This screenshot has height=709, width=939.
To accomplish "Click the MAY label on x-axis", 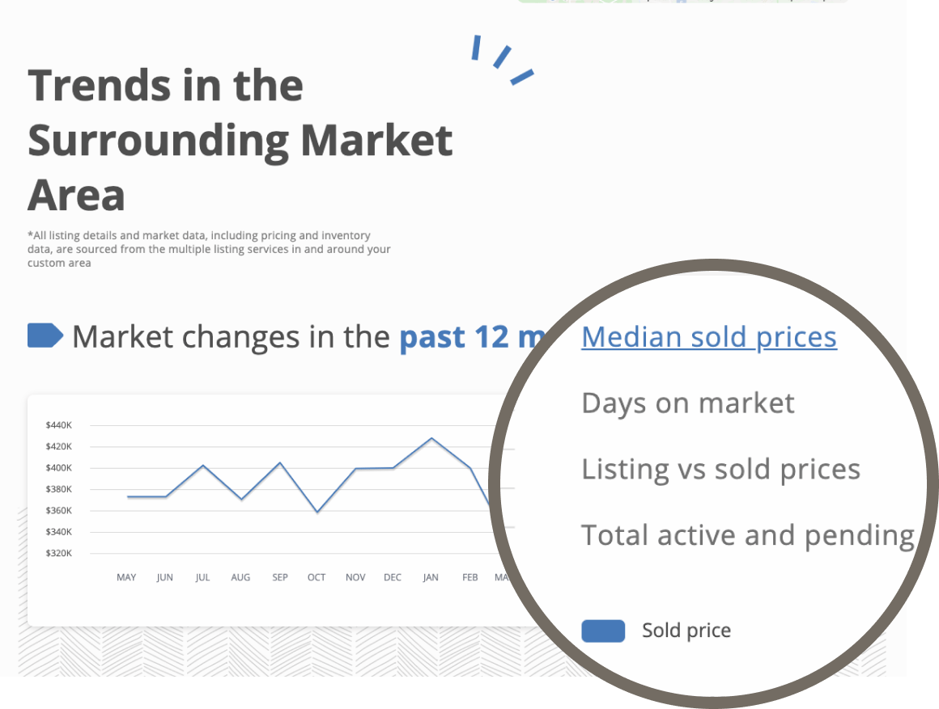I will 126,577.
